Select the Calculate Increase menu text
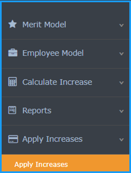Image resolution: width=131 pixels, height=173 pixels. tap(57, 82)
